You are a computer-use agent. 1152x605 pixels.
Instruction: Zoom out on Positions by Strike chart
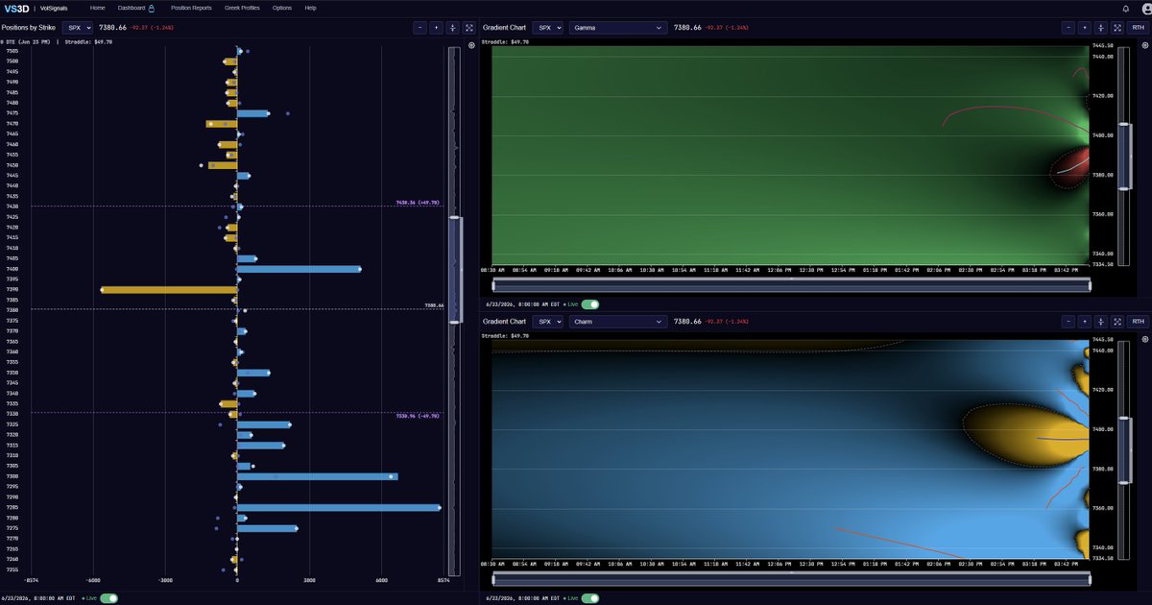(420, 28)
